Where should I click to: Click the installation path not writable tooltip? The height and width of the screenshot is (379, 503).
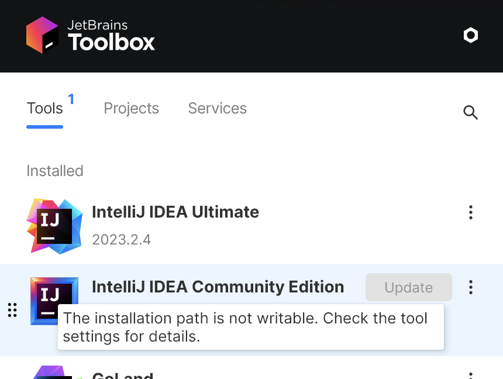pyautogui.click(x=250, y=327)
